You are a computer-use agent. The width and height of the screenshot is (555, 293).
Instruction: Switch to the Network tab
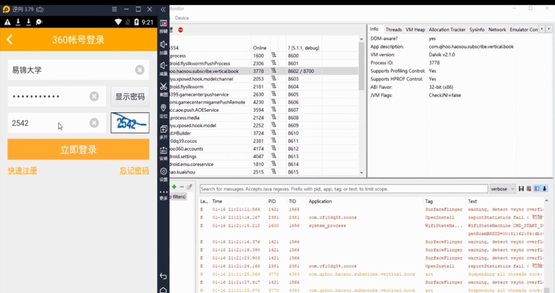click(497, 30)
